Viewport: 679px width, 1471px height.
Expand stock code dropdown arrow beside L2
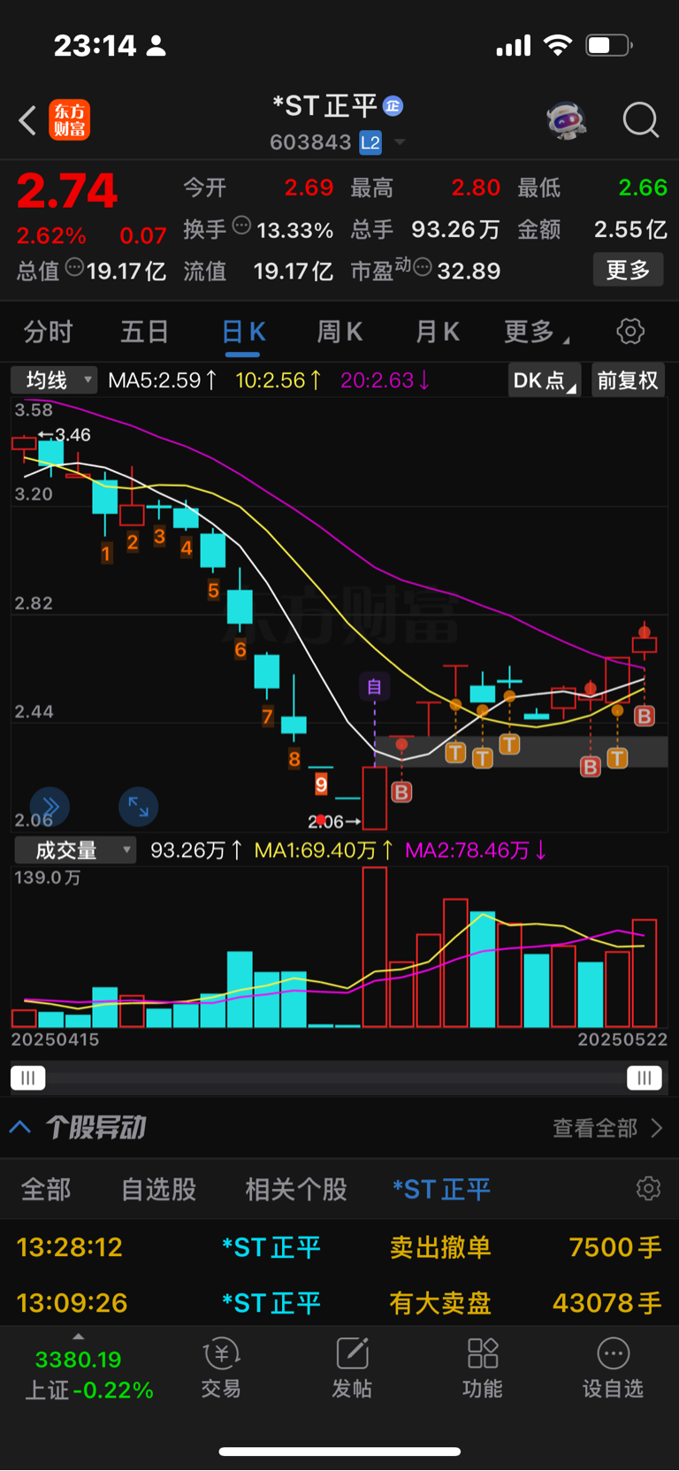click(400, 142)
